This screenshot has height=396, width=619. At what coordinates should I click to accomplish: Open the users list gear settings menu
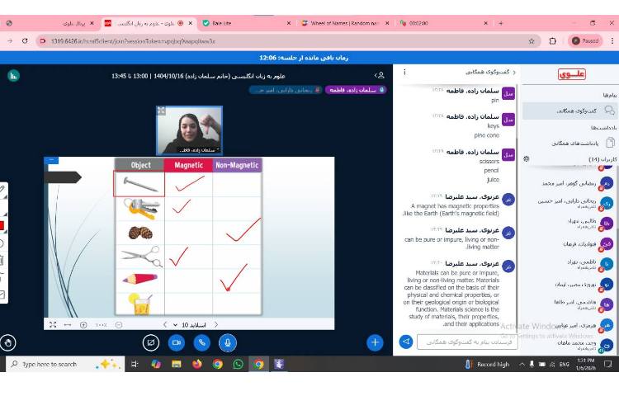tap(527, 159)
